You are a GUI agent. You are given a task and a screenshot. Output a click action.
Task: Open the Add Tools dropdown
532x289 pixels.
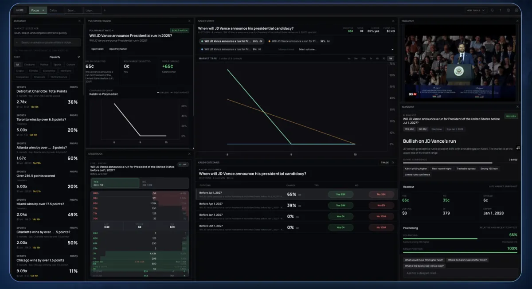[x=476, y=10]
